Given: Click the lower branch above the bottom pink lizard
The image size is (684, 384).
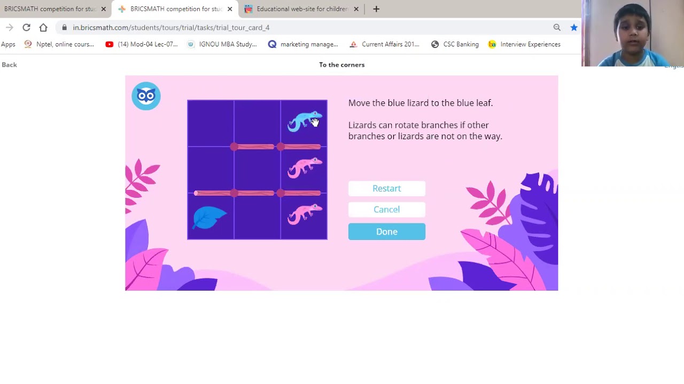Looking at the screenshot, I should [x=300, y=193].
